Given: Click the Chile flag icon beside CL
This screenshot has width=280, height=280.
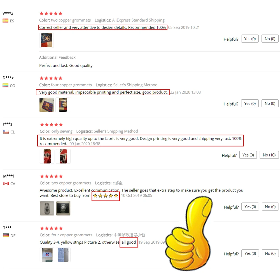Looking at the screenshot, I should coord(6,132).
